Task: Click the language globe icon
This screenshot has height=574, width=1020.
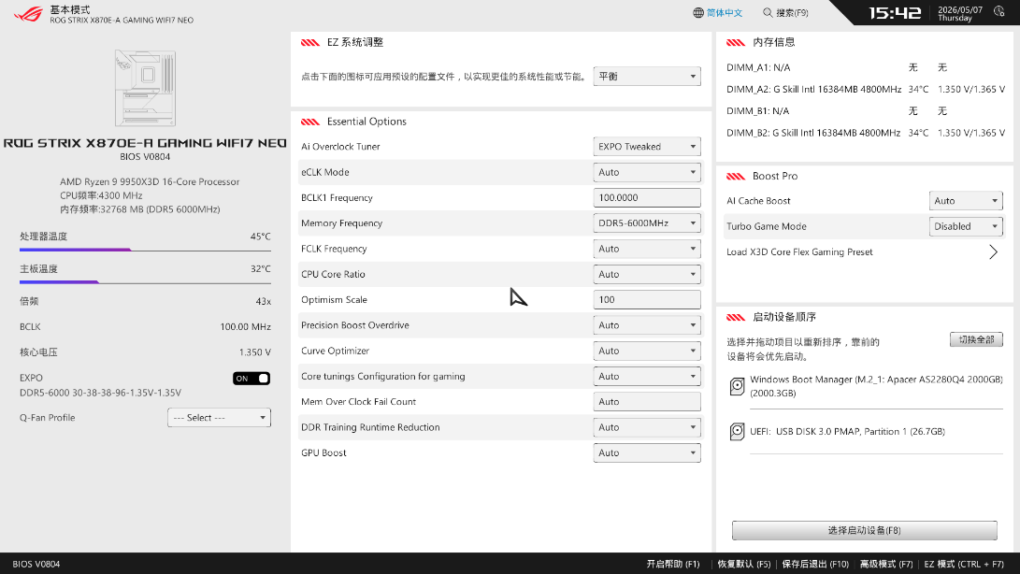Action: pyautogui.click(x=698, y=13)
